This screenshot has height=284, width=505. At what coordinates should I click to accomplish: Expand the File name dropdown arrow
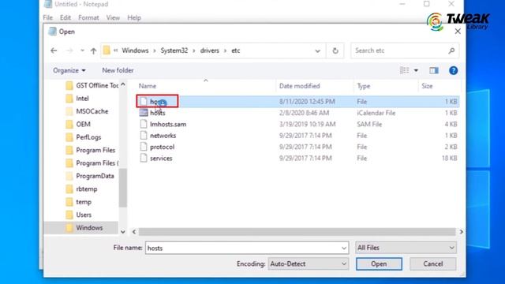[344, 248]
